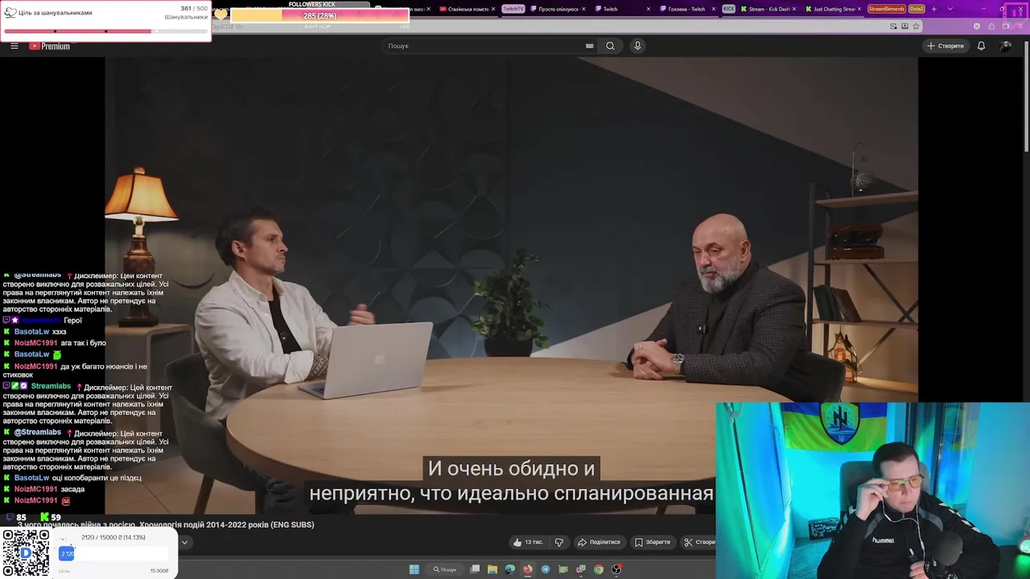Open Task View on the taskbar
The image size is (1030, 579).
coord(475,569)
